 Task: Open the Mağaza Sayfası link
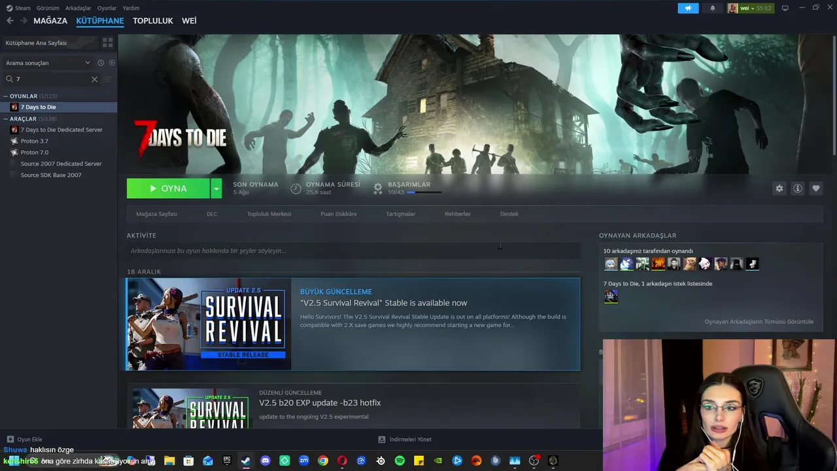coord(156,214)
